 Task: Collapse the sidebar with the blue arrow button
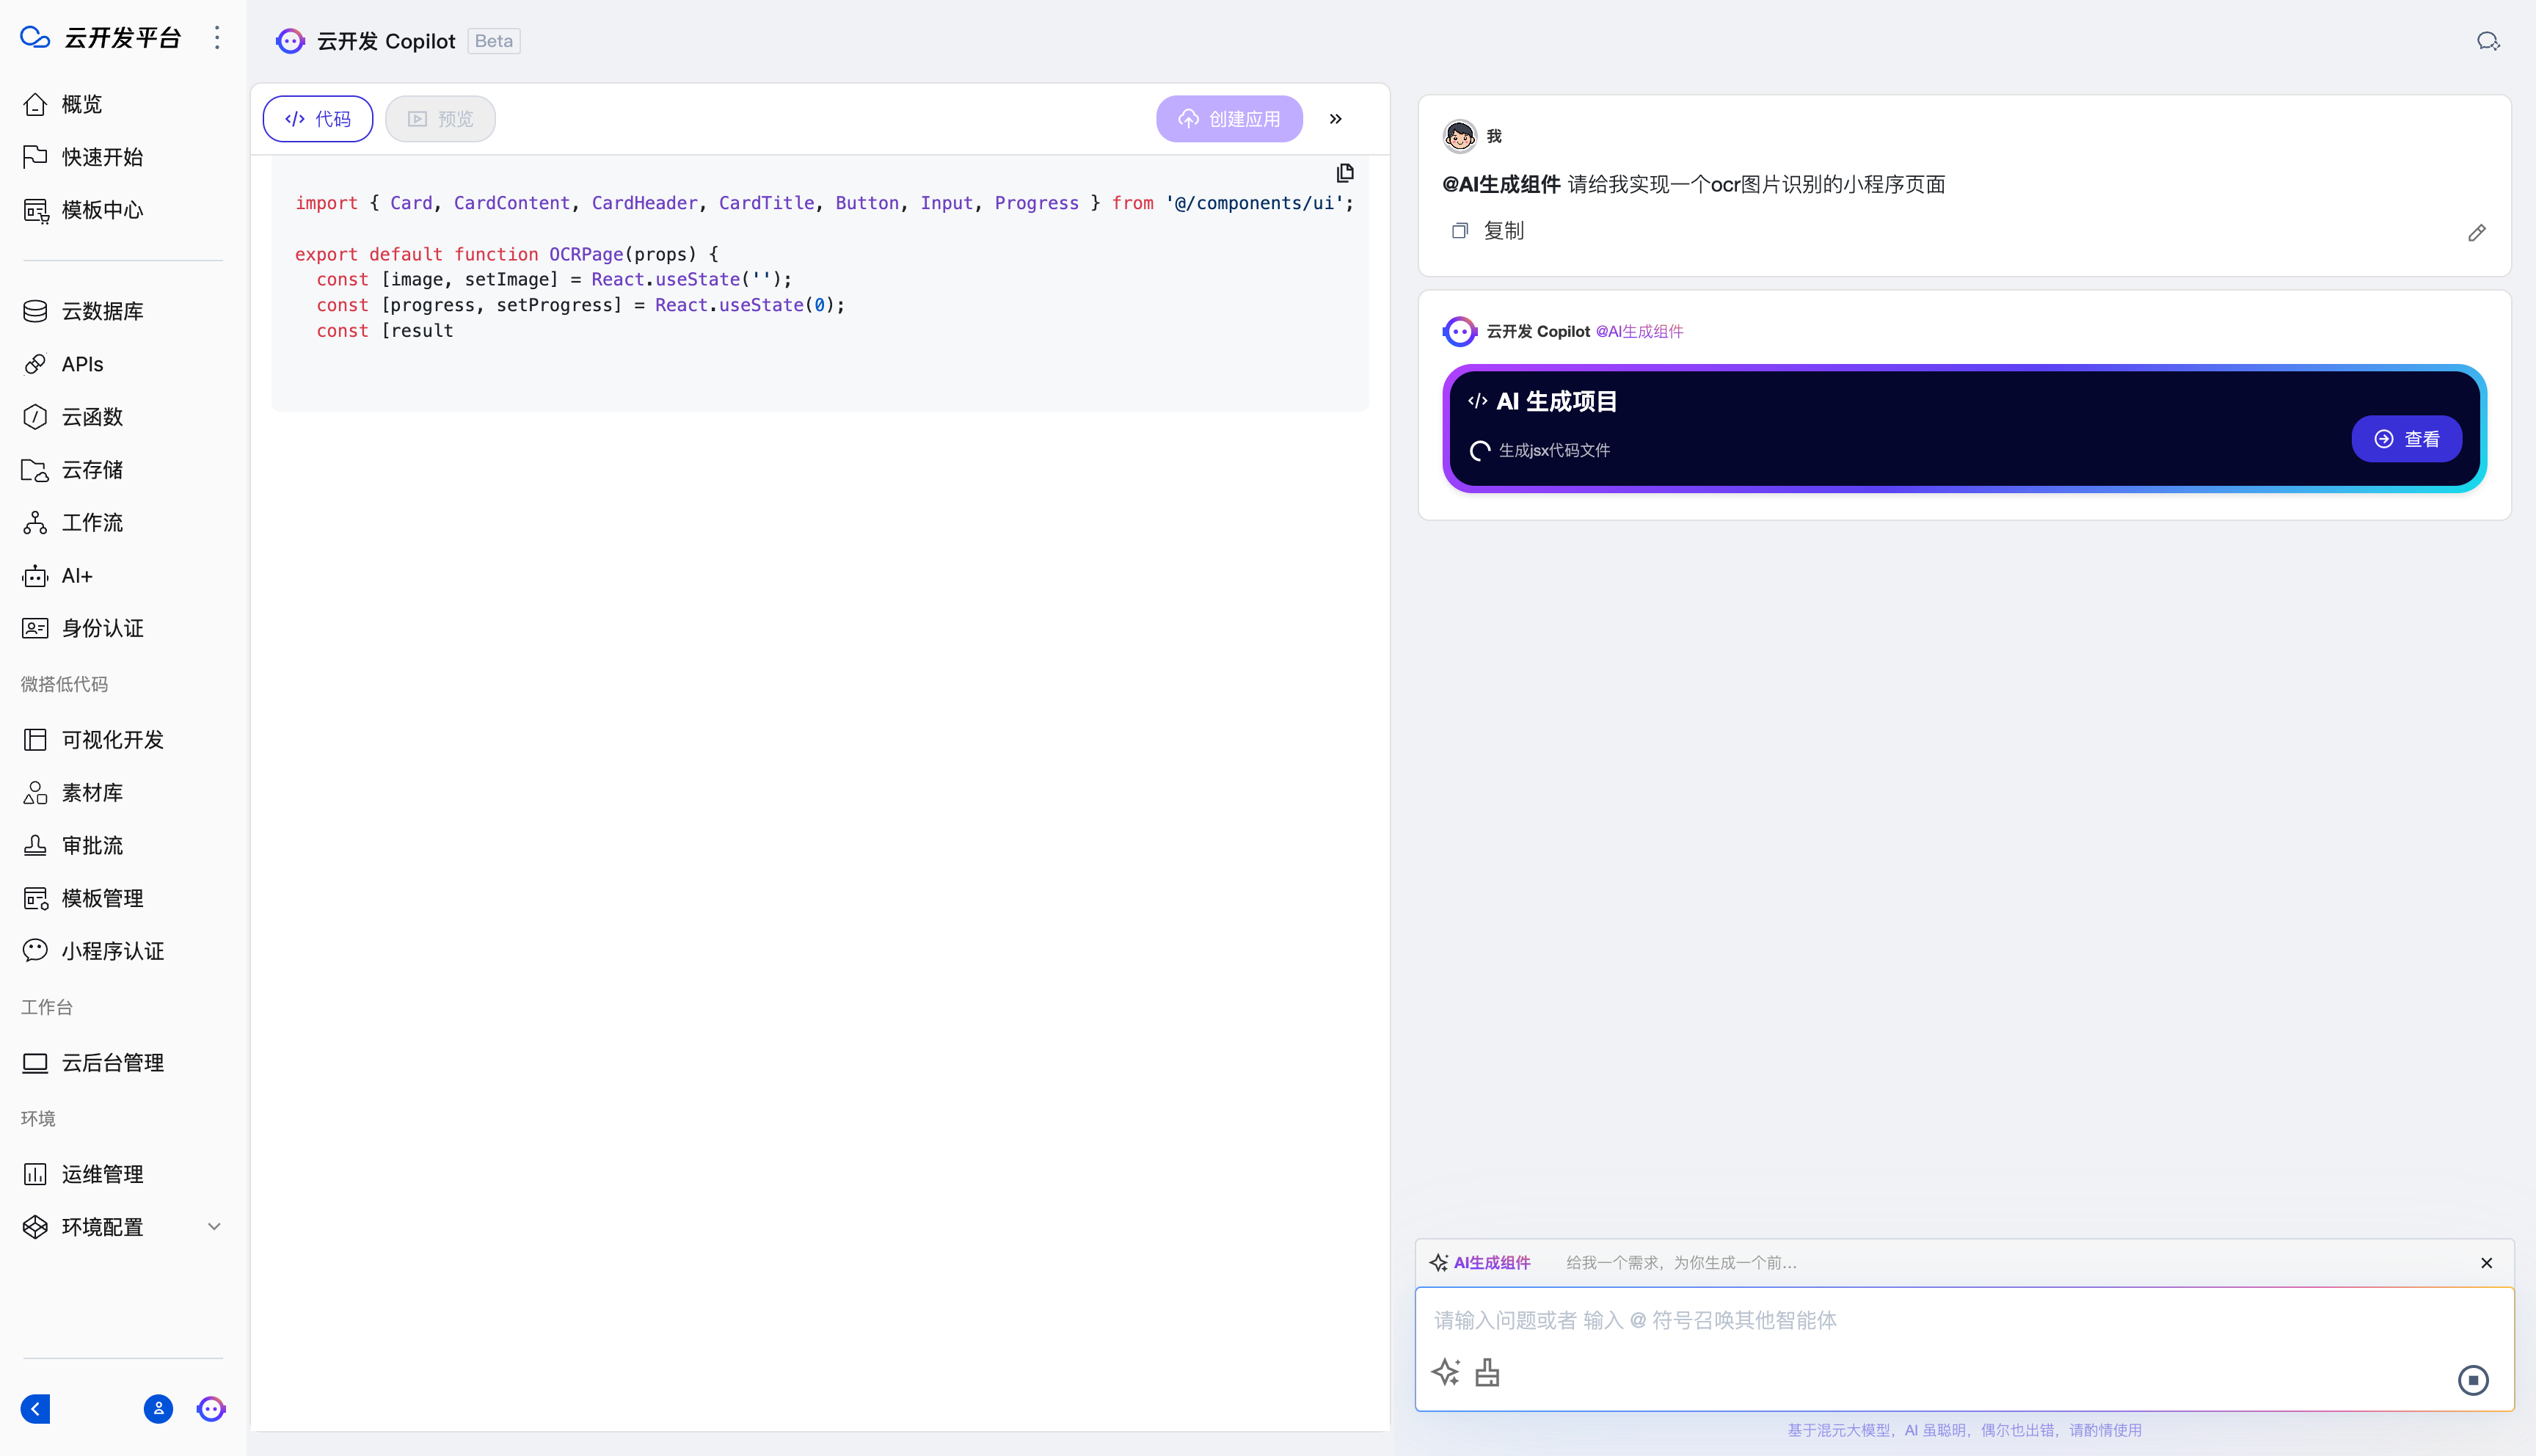point(35,1409)
